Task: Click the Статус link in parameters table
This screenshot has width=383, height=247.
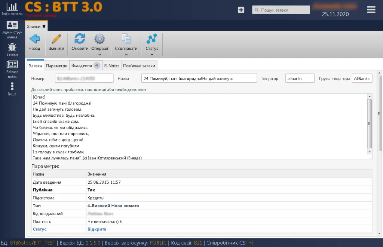Action: point(40,229)
